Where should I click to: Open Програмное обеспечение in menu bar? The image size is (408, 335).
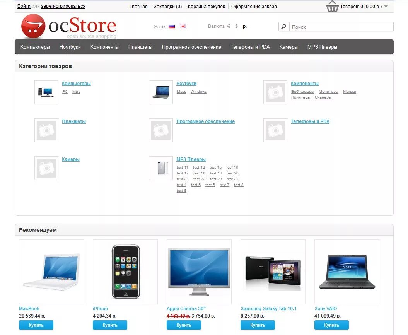click(x=191, y=47)
